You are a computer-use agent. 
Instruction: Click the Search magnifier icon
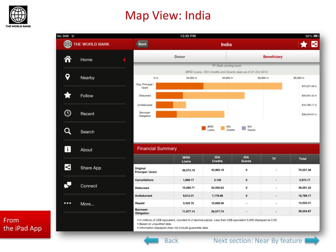coord(68,131)
